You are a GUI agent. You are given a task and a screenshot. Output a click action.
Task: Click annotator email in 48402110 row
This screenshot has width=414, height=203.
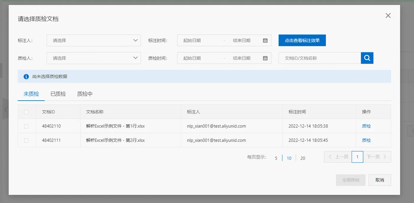(216, 126)
